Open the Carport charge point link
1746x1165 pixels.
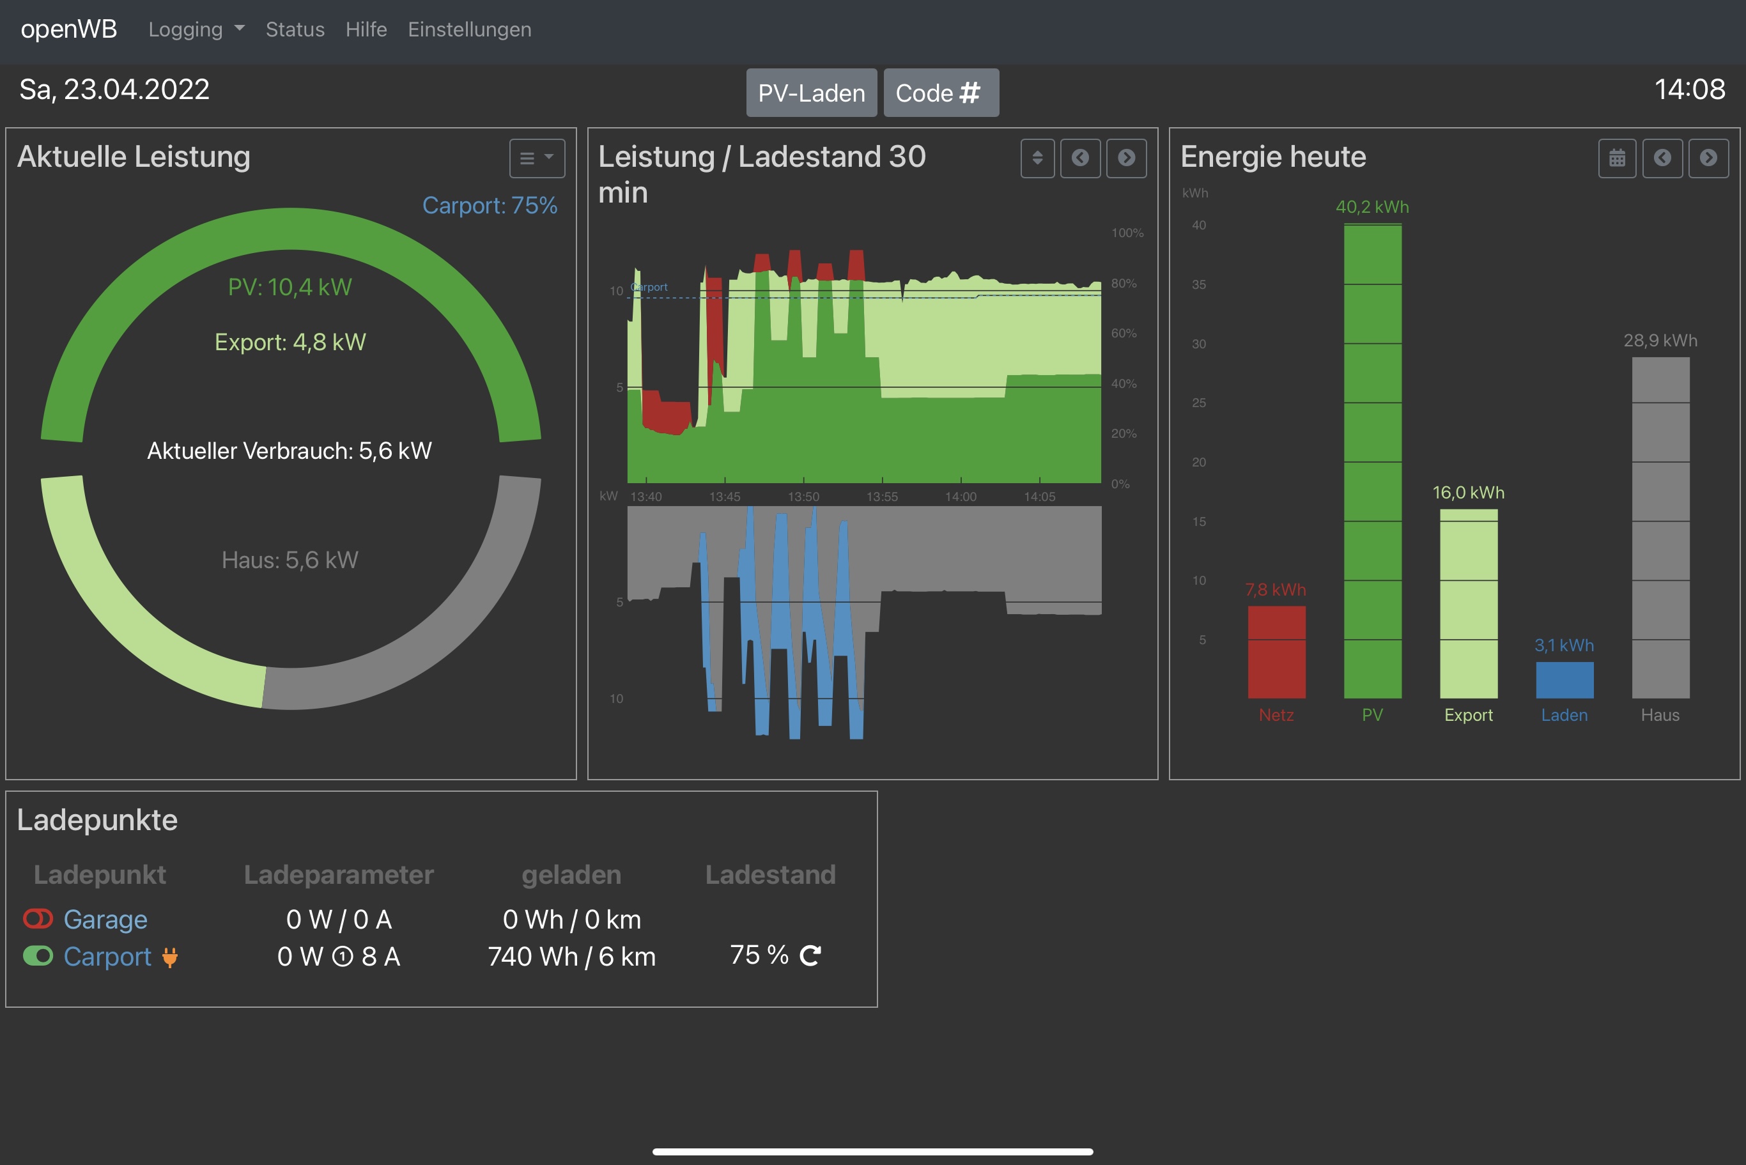click(107, 956)
